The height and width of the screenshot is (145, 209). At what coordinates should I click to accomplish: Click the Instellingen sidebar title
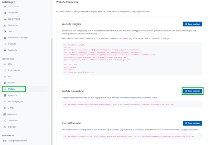[8, 2]
